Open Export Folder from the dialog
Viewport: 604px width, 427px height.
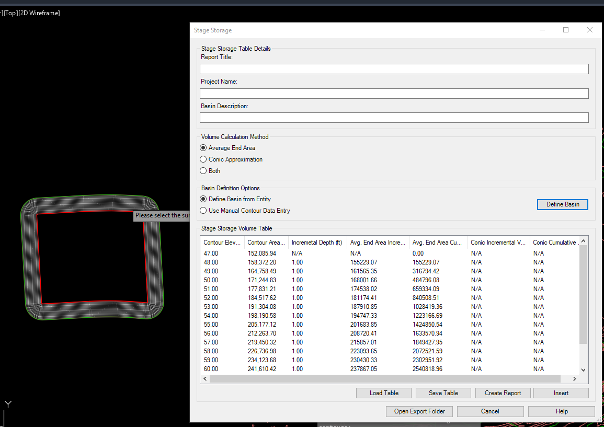tap(419, 411)
